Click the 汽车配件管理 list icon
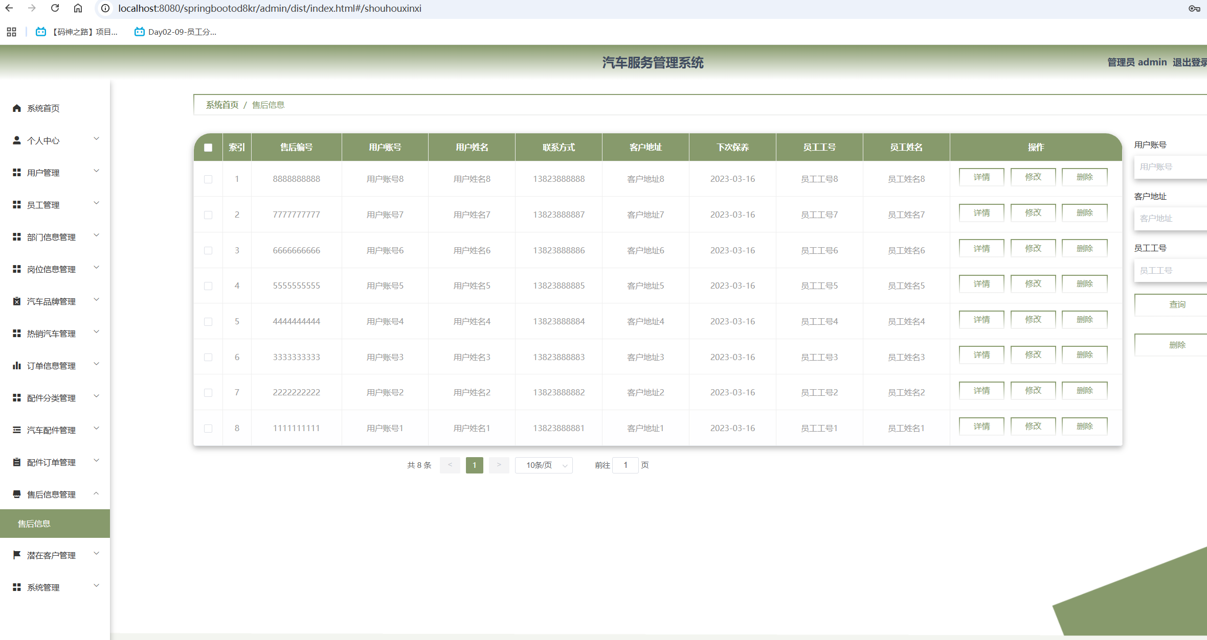The image size is (1207, 640). 17,430
